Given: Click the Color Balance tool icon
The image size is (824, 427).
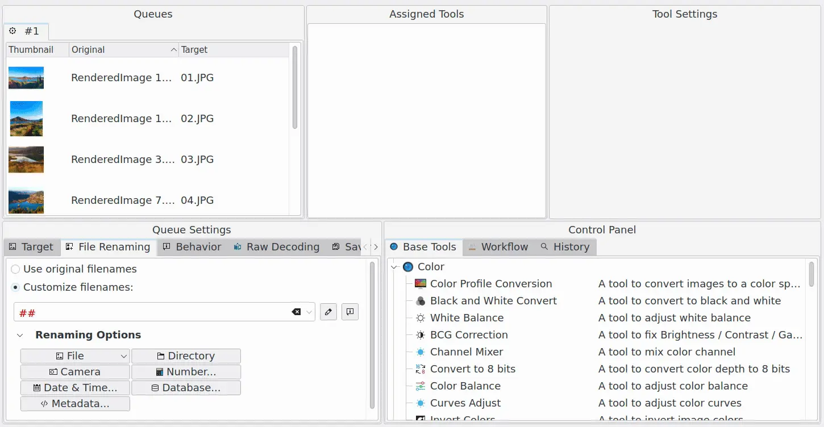Looking at the screenshot, I should (421, 386).
